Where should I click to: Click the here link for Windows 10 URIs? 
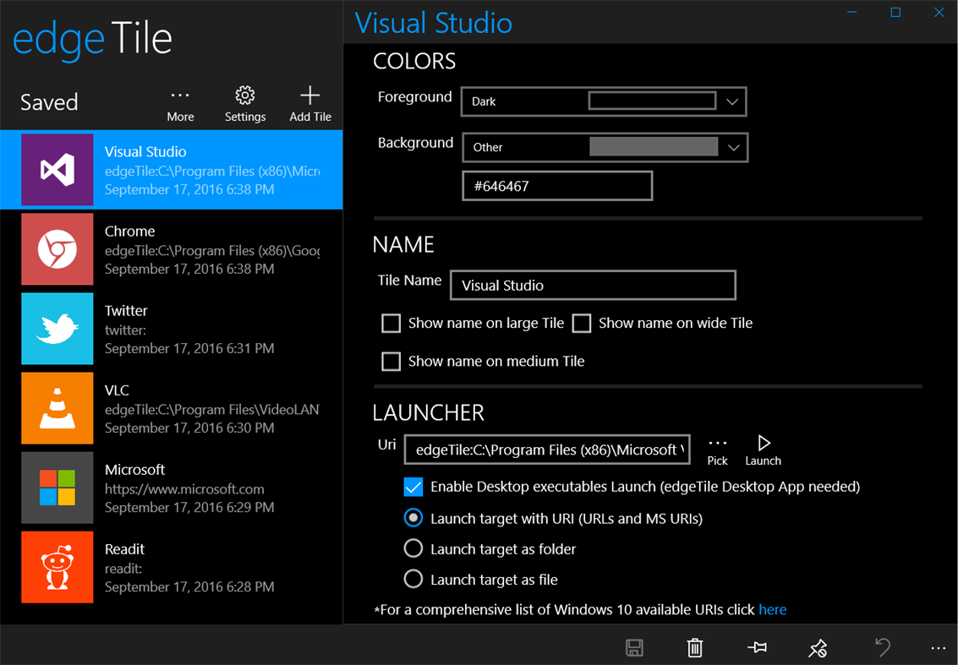pos(773,609)
